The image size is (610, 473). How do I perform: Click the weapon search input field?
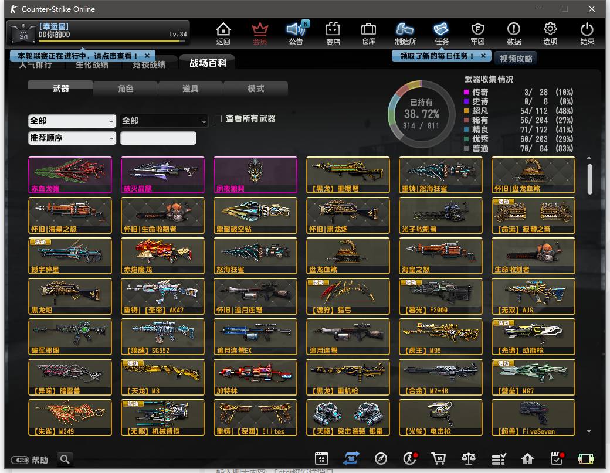coord(158,138)
